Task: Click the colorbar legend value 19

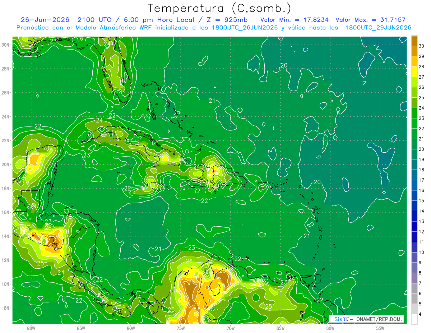Action: (422, 159)
